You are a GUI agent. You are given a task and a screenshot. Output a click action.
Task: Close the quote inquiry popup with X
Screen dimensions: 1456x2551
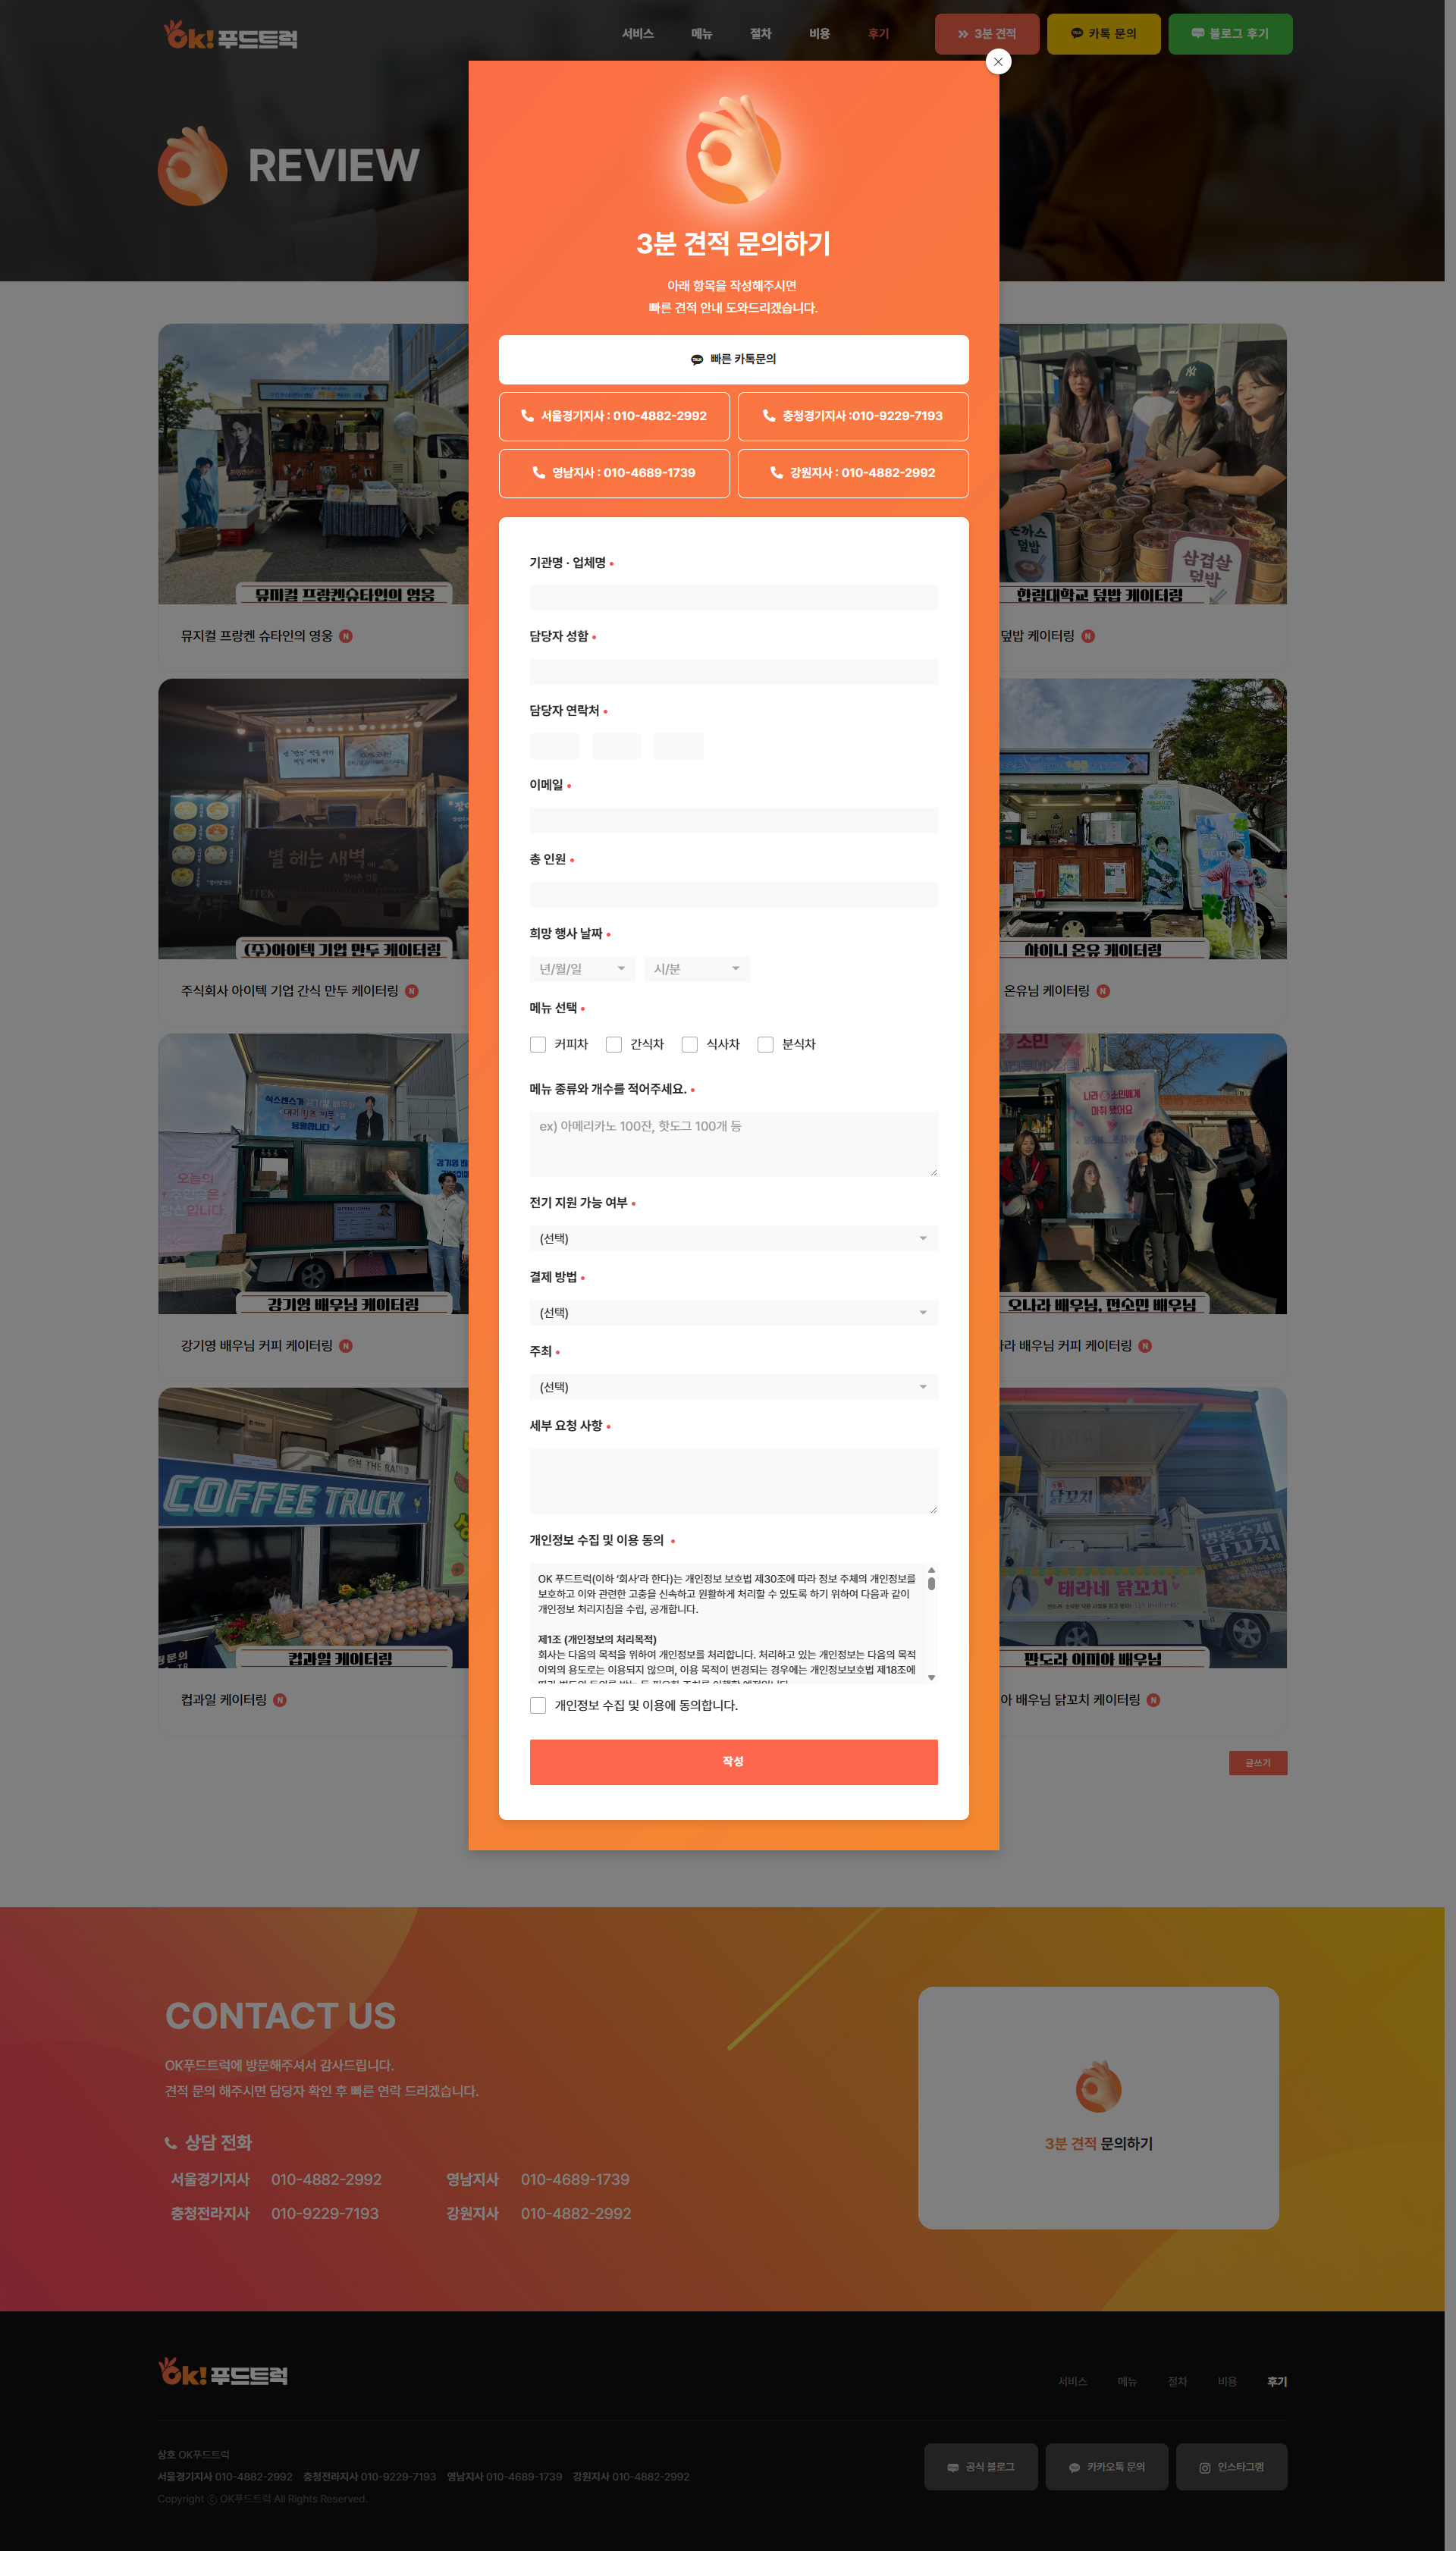coord(997,62)
